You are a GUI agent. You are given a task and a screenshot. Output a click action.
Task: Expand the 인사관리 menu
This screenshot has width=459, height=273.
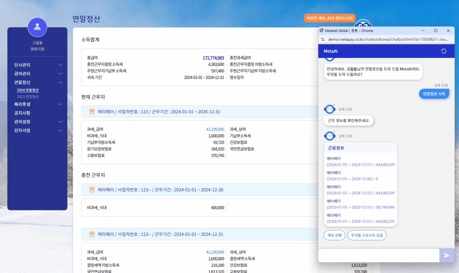[60, 65]
